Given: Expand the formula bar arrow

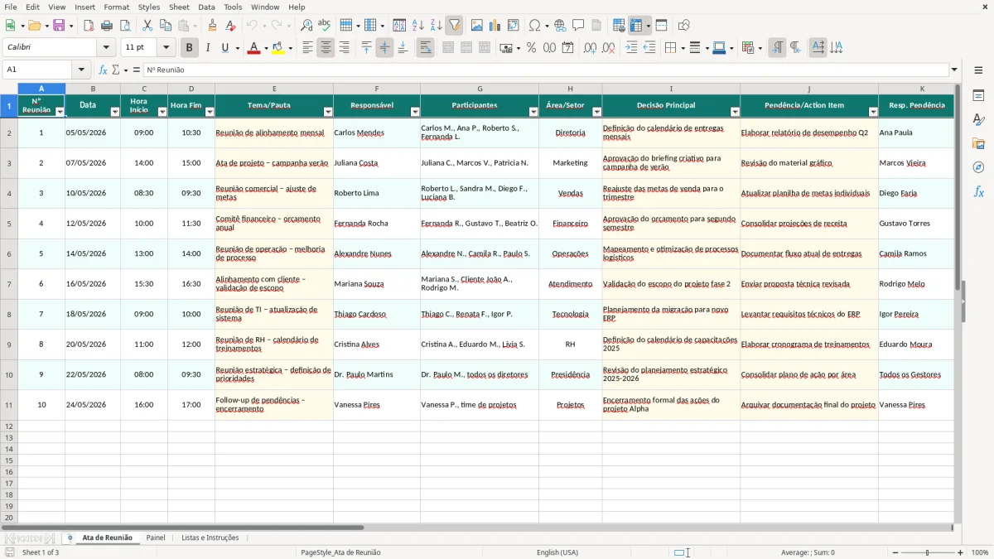Looking at the screenshot, I should [954, 70].
